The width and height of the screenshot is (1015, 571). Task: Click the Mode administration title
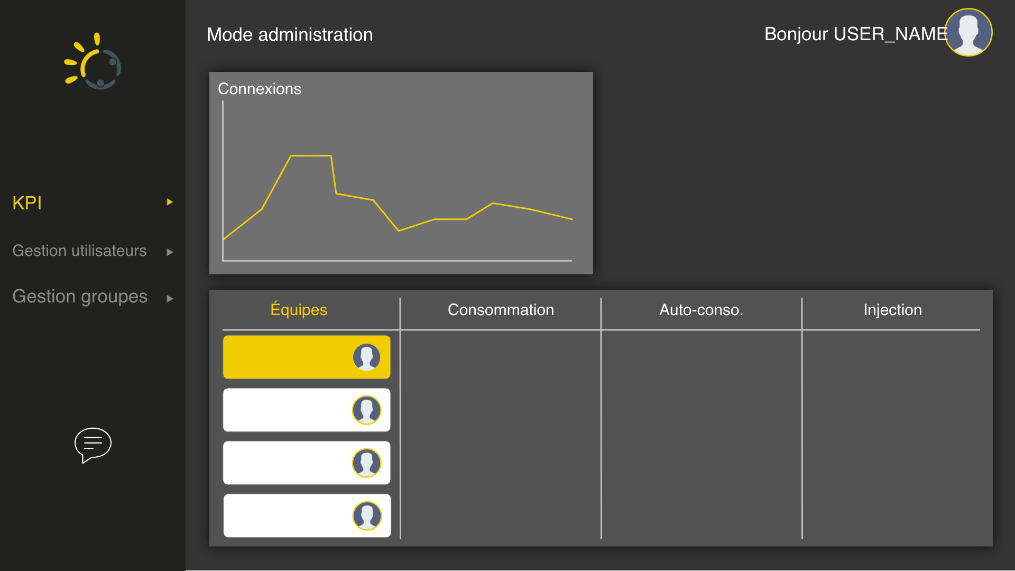coord(290,34)
